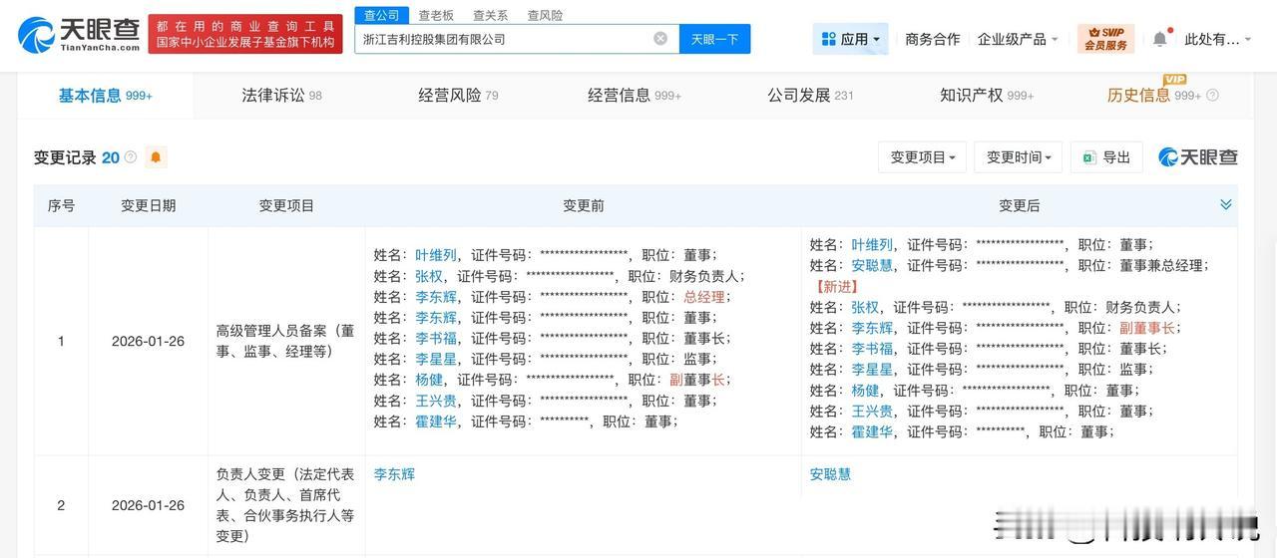The height and width of the screenshot is (558, 1277).
Task: Open 李东辉 副董事长 entry in 变更后
Action: pos(872,328)
